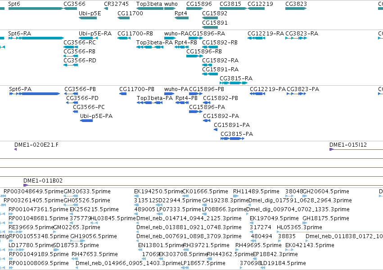The height and width of the screenshot is (270, 383).
Task: Click the DME1-020E21.F clone label
Action: tap(36, 145)
